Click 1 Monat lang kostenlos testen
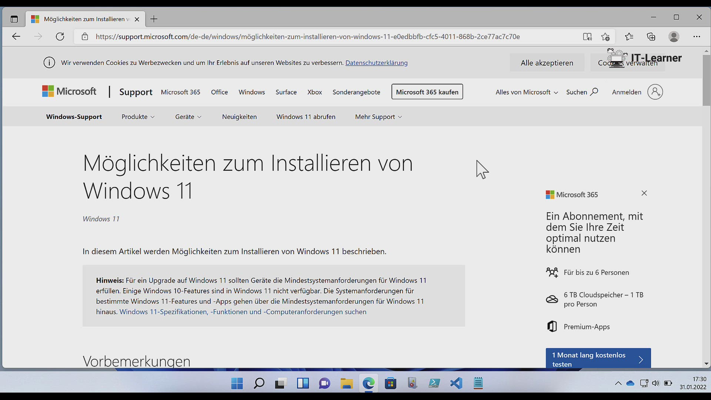711x400 pixels. coord(598,359)
